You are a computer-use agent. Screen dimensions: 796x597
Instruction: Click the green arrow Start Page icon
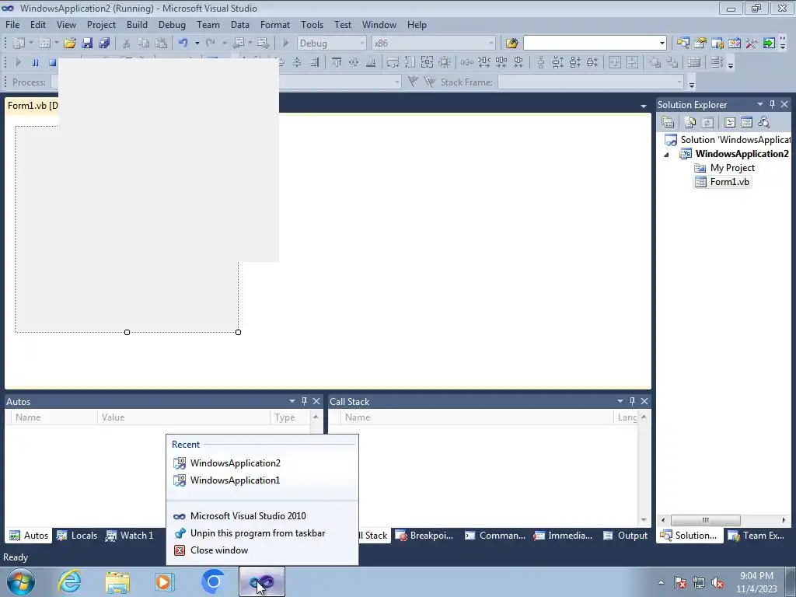(769, 44)
